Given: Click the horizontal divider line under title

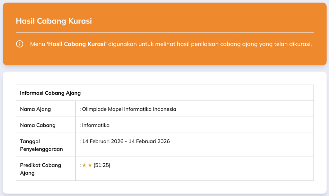Looking at the screenshot, I should pyautogui.click(x=165, y=32).
